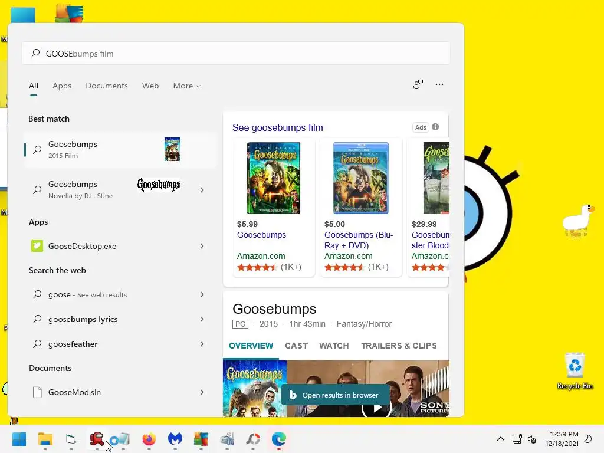The width and height of the screenshot is (604, 453).
Task: Click the ads info circle icon
Action: coord(435,127)
